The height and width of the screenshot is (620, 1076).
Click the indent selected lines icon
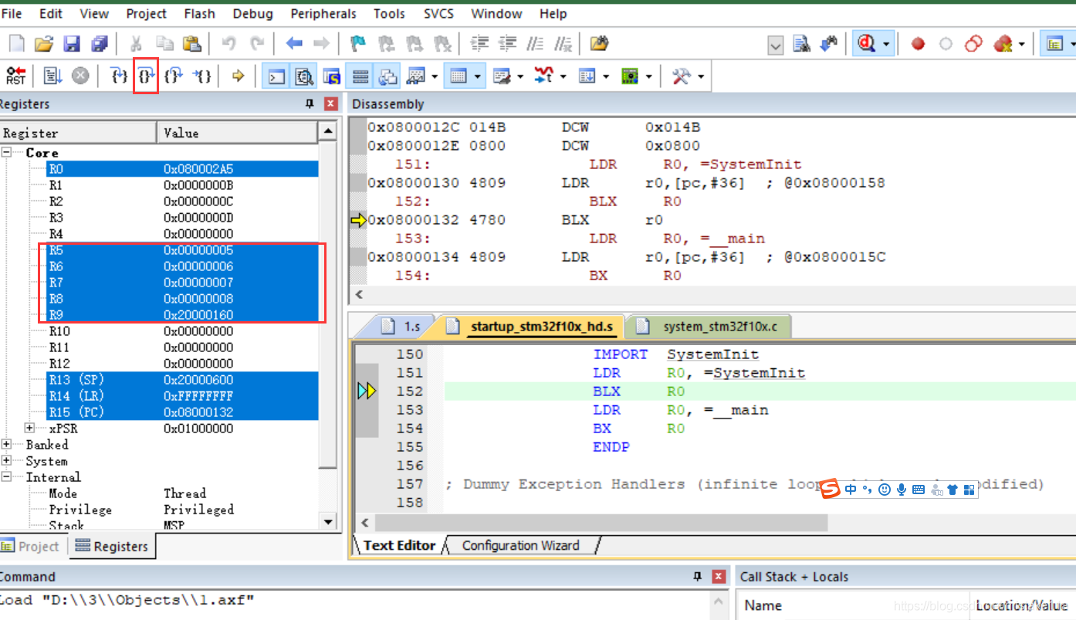click(x=480, y=44)
